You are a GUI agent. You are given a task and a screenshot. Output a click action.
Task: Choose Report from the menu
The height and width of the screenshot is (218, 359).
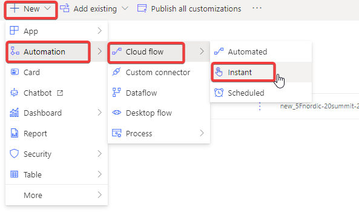[56, 133]
